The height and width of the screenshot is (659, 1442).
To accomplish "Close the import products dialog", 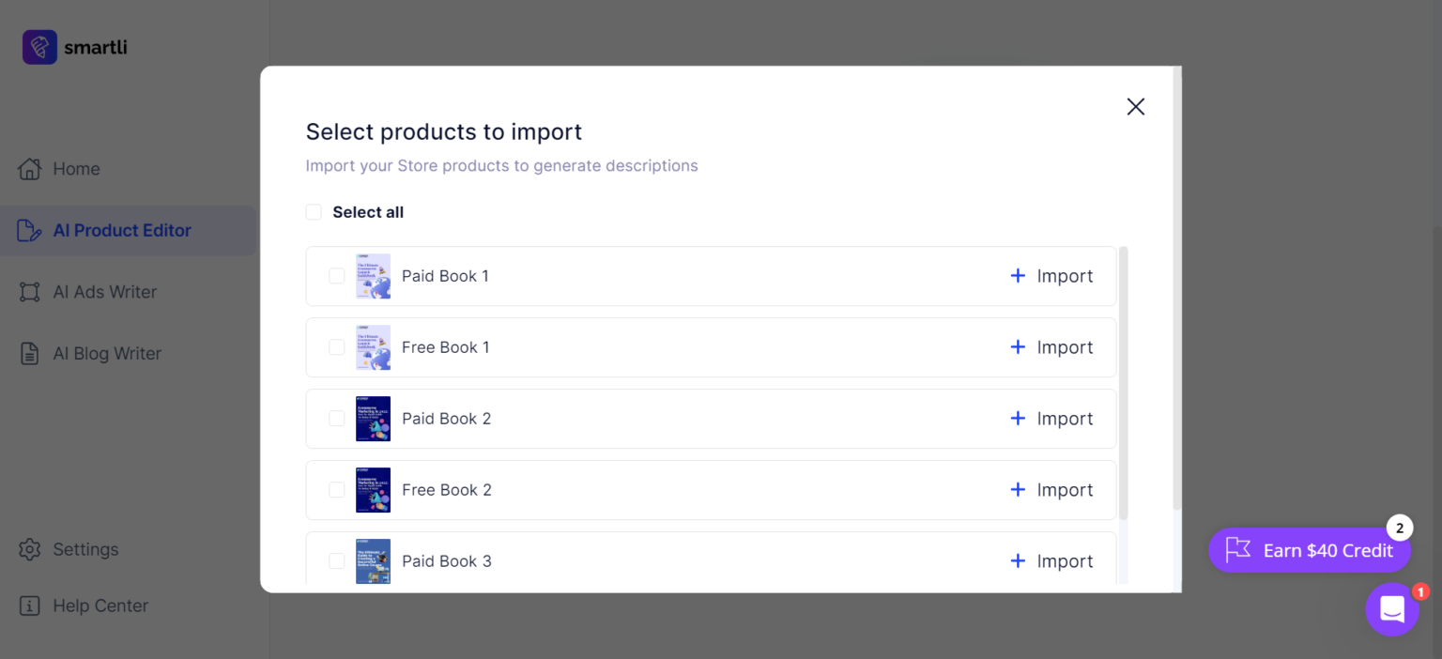I will (x=1136, y=107).
